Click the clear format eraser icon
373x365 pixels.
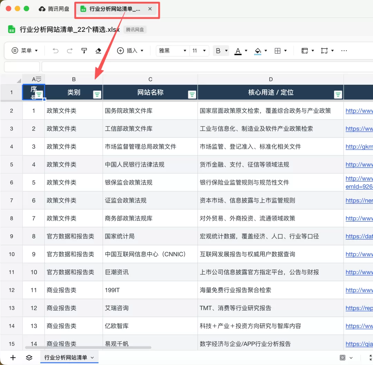coord(98,51)
